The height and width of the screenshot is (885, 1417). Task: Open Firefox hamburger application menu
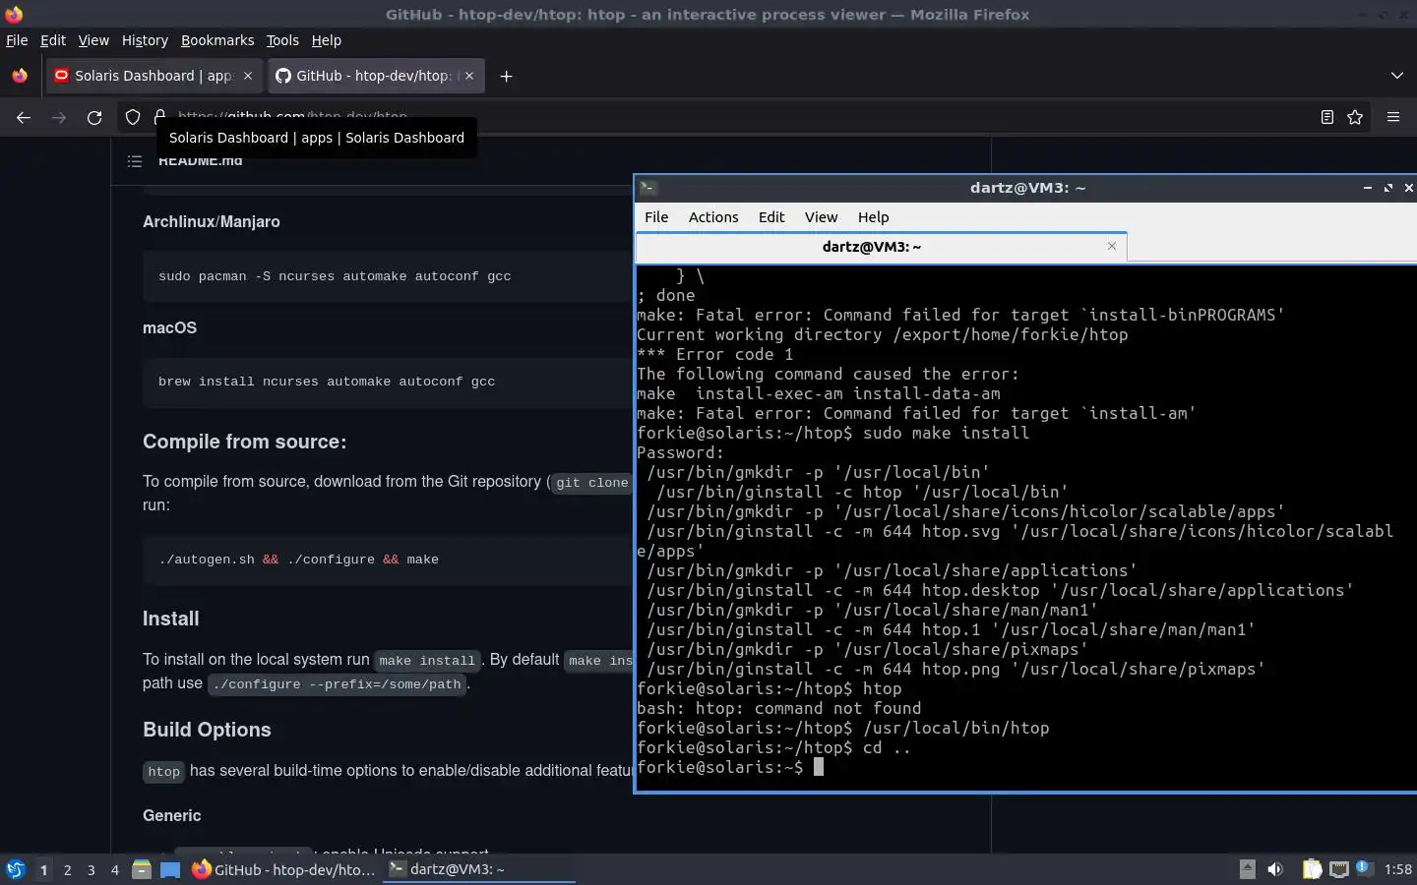pos(1393,117)
